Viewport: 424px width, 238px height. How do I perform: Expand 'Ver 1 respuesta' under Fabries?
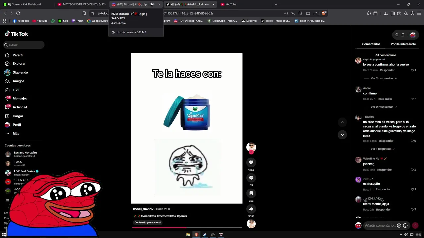(x=383, y=149)
